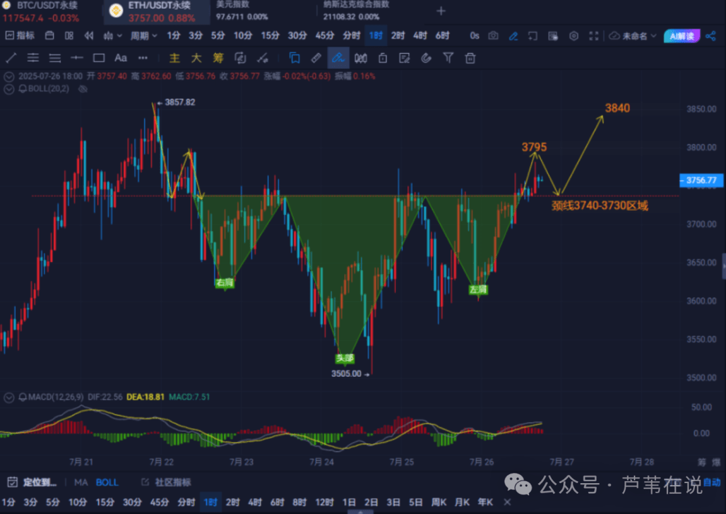Click the blue copy-drawing icon
Image resolution: width=726 pixels, height=514 pixels.
point(294,58)
